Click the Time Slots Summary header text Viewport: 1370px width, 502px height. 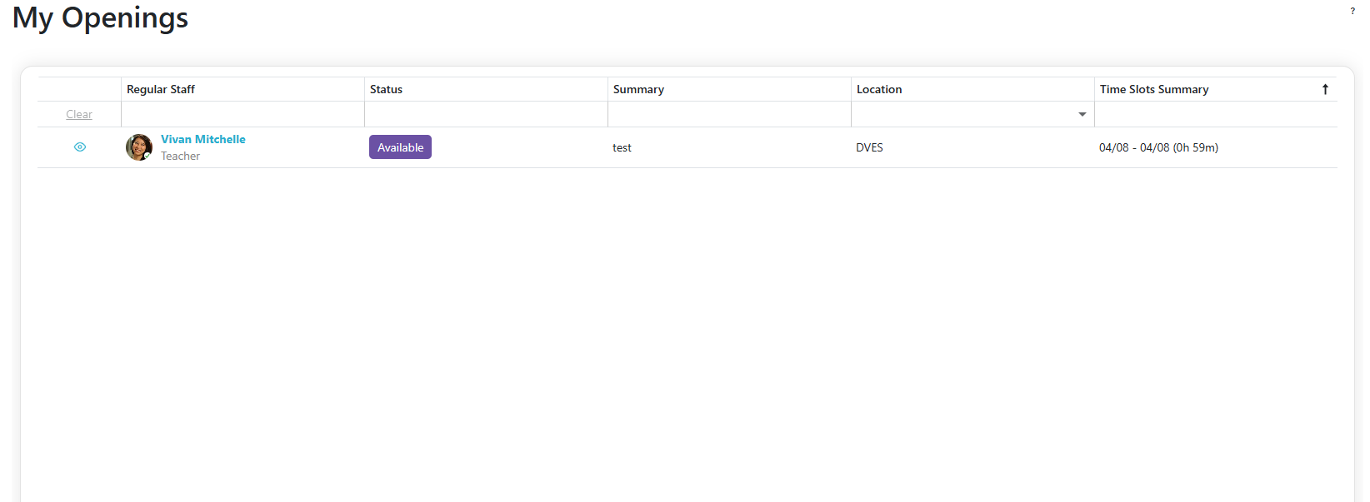coord(1153,89)
